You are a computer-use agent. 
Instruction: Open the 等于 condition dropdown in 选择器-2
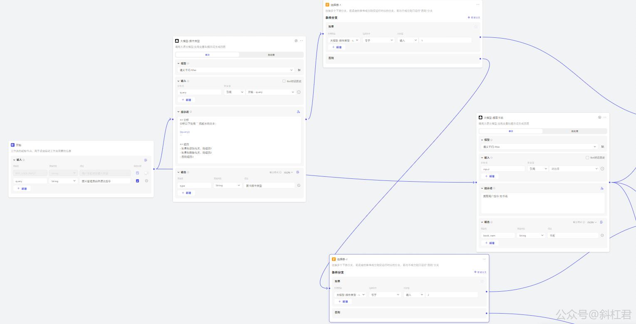pyautogui.click(x=385, y=295)
